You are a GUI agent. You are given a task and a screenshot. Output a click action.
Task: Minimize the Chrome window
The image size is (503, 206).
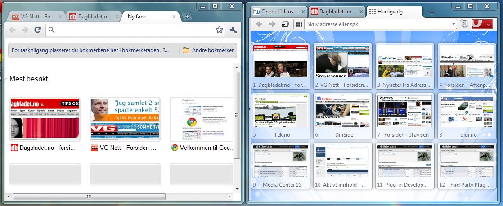202,6
